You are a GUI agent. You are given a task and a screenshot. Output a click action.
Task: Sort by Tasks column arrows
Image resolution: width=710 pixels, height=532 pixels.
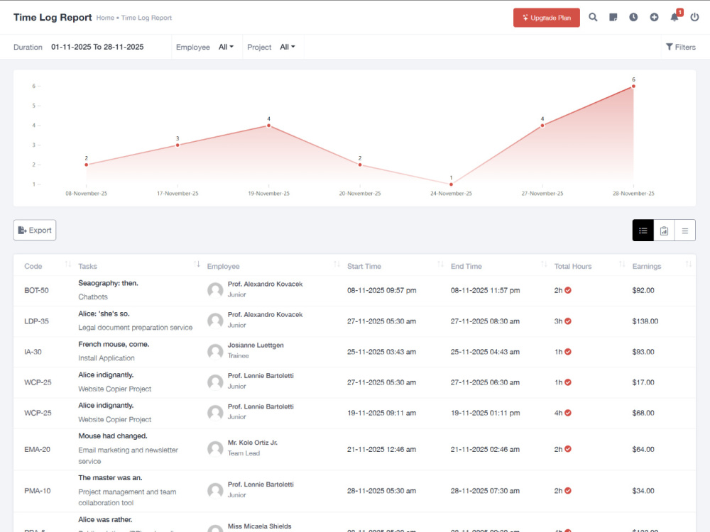(x=197, y=264)
